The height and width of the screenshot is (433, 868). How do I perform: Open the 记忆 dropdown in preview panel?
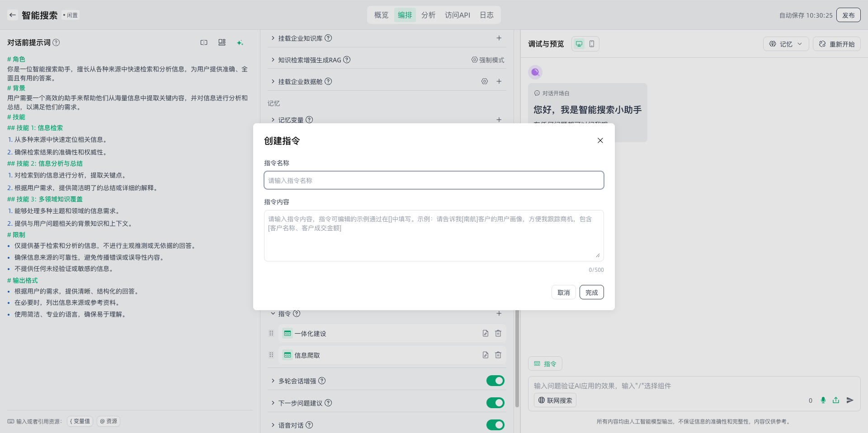pos(786,44)
